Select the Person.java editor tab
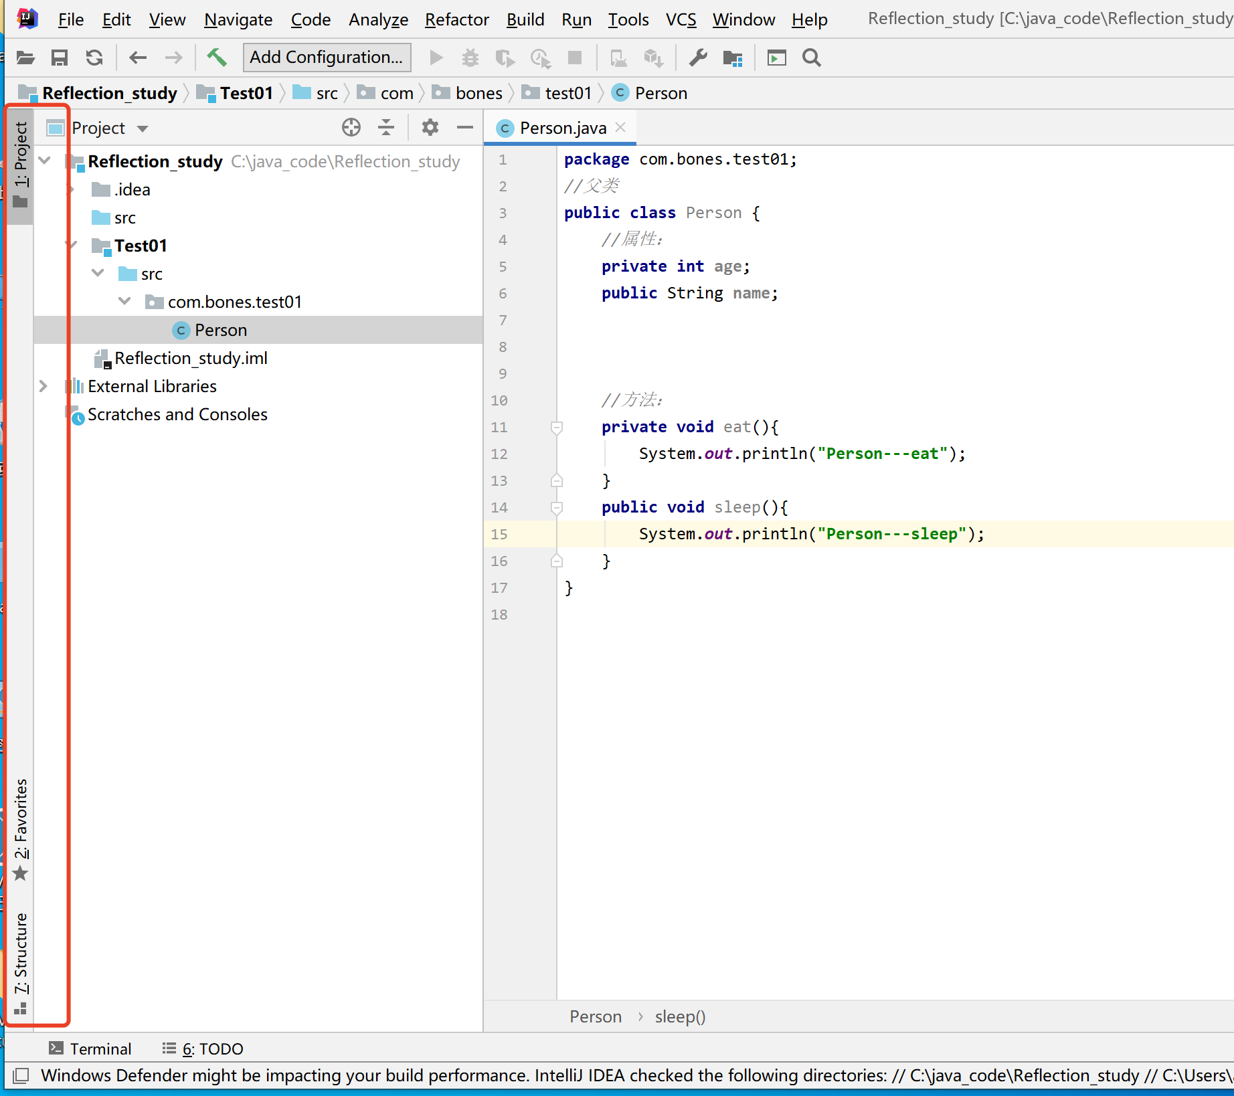1234x1096 pixels. 562,128
